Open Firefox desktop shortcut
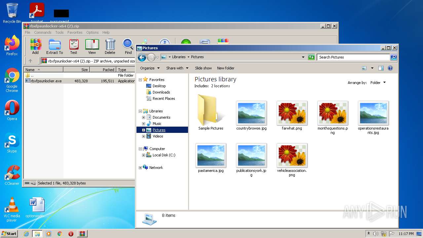Screen dimensions: 423x238 (x=12, y=45)
